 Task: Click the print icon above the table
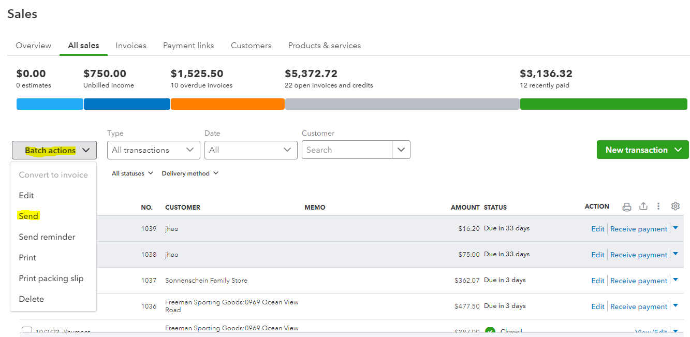pos(627,207)
